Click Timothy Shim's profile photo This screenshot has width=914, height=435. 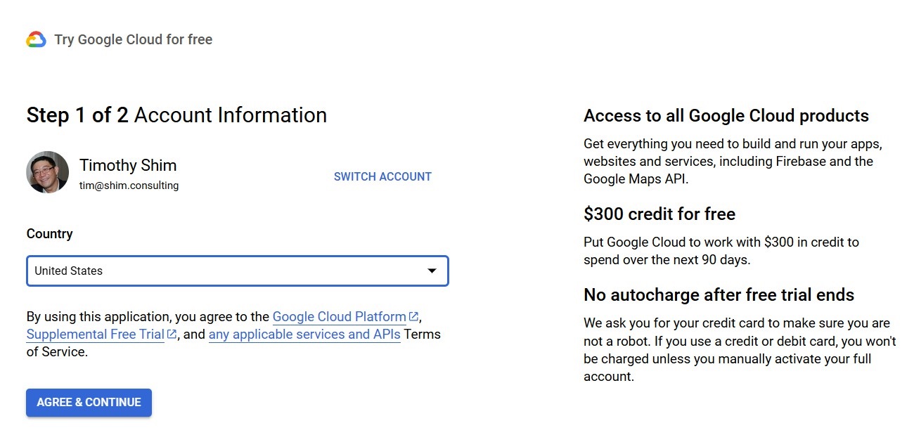coord(47,172)
